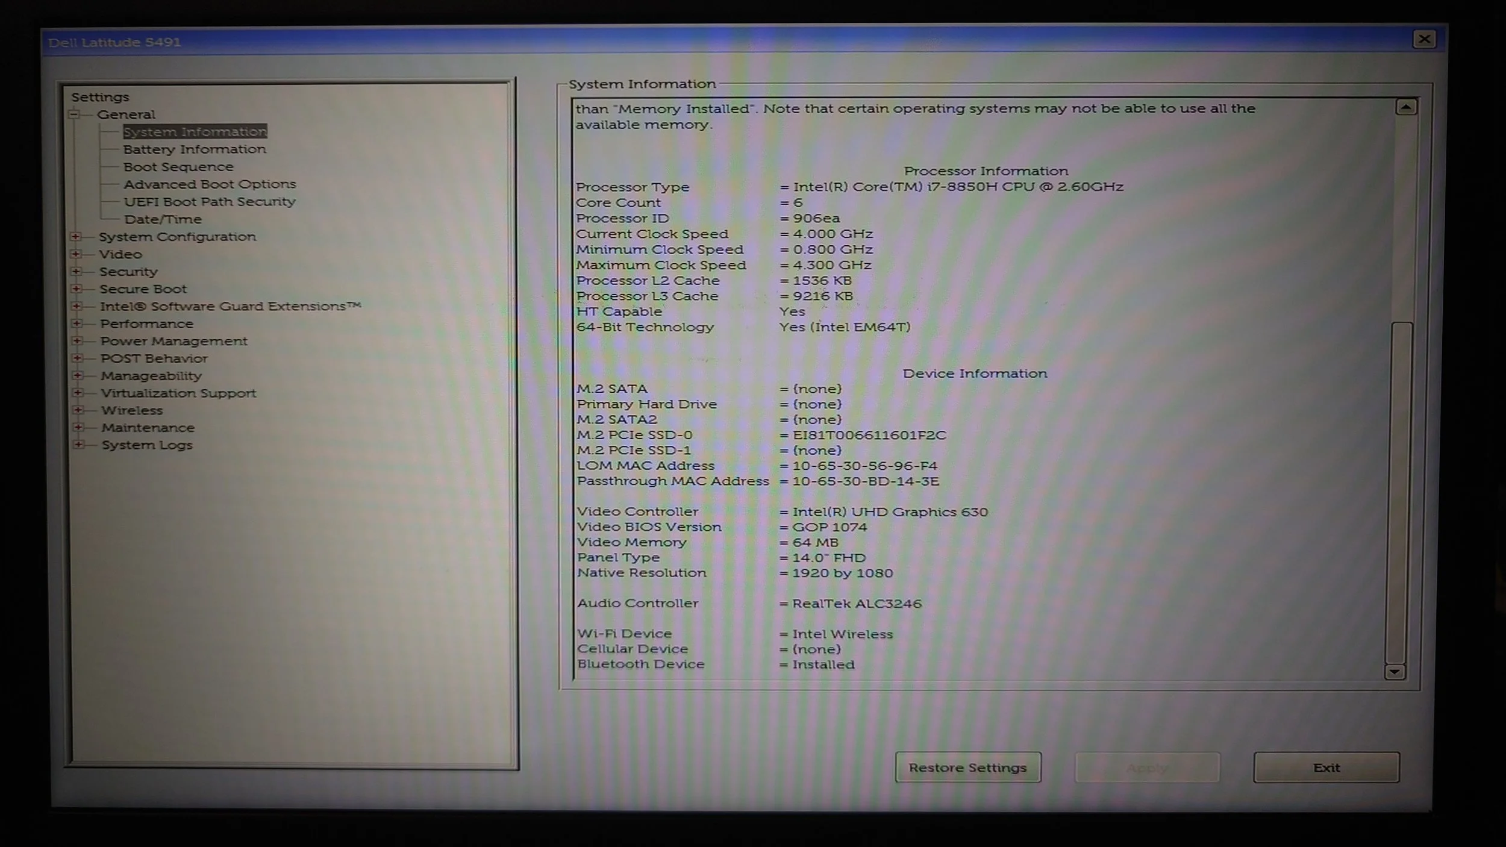This screenshot has height=847, width=1506.
Task: Open Battery Information page
Action: click(195, 149)
